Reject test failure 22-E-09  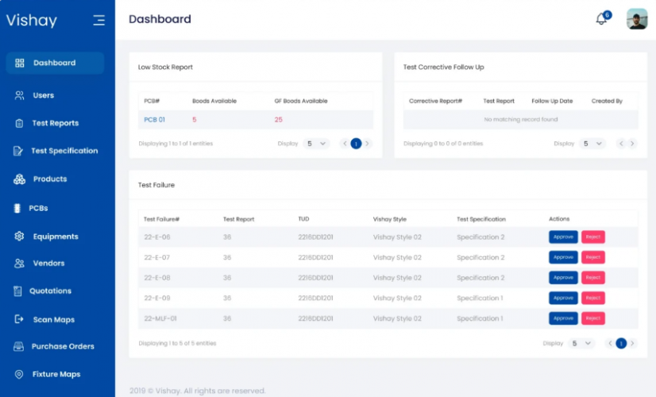(x=592, y=298)
